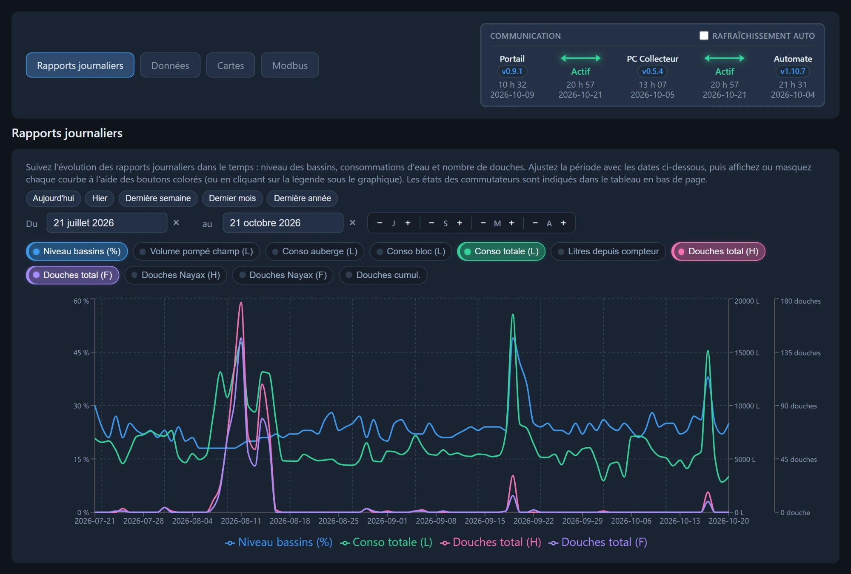Click the Portail–PC Collecteur link arrow icon
This screenshot has width=851, height=574.
[x=580, y=58]
